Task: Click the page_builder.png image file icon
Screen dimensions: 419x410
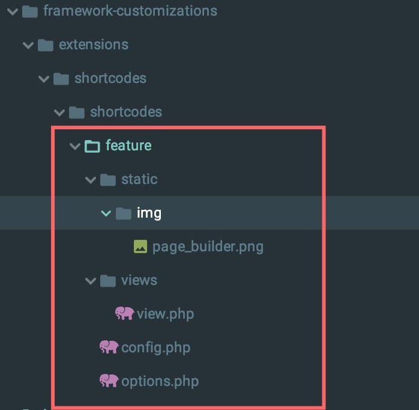Action: tap(140, 246)
